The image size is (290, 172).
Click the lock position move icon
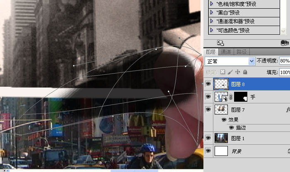(238, 72)
